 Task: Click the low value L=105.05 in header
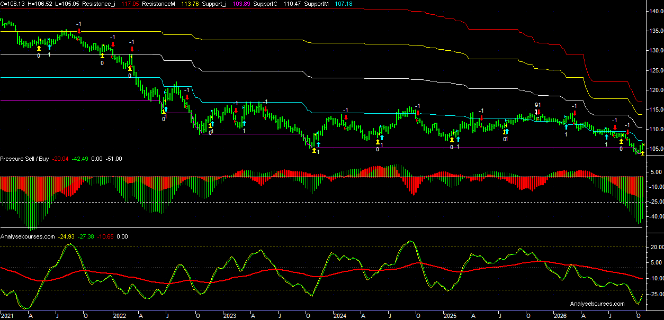coord(67,4)
